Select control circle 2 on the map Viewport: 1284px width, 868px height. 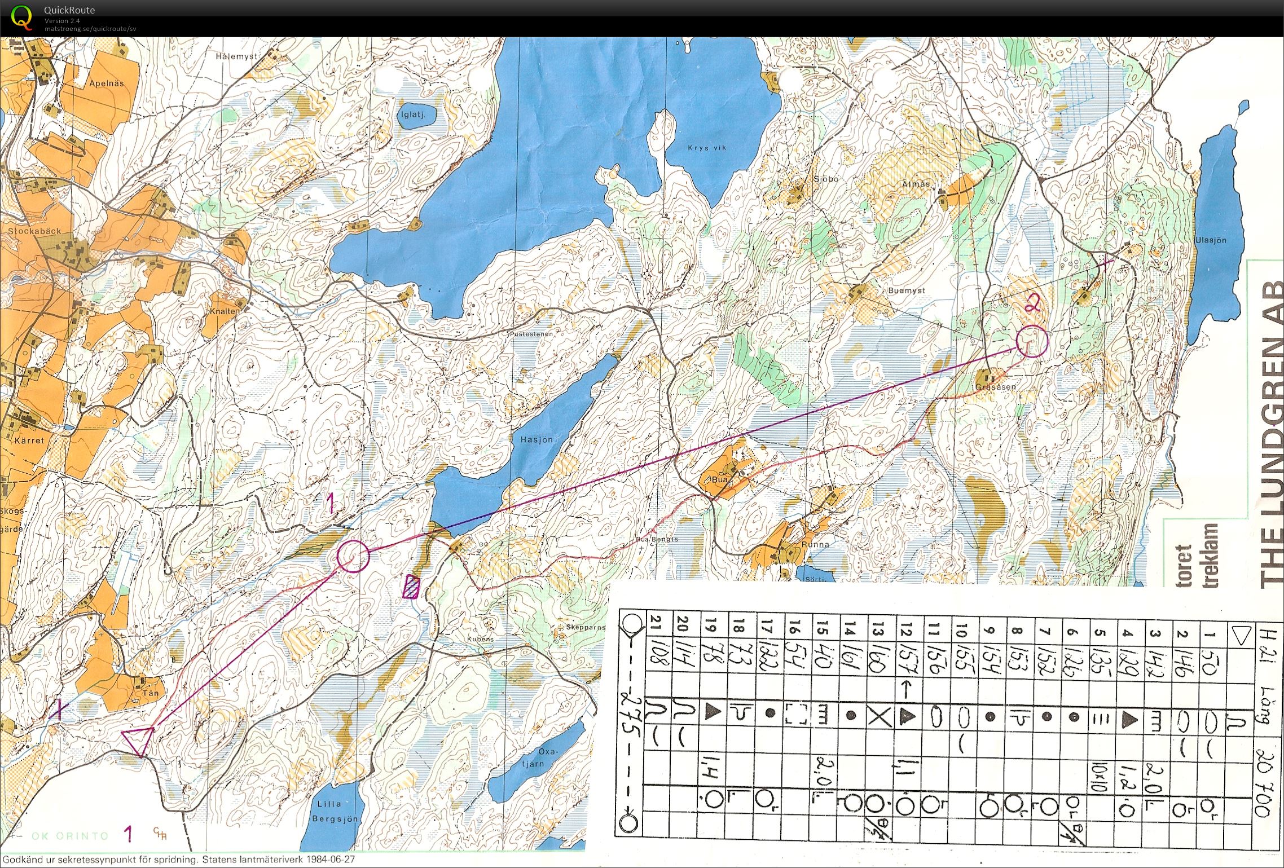pyautogui.click(x=1032, y=342)
